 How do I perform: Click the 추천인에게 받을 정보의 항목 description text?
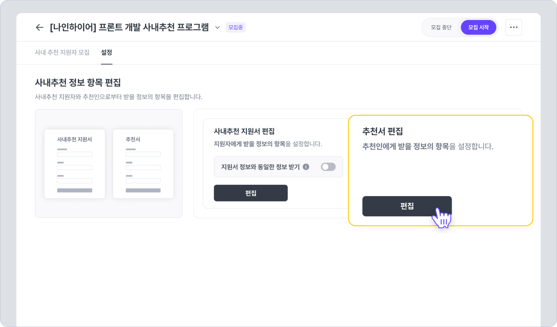click(427, 146)
